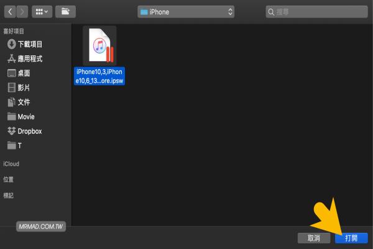Expand the 位置 sidebar section
This screenshot has width=373, height=249.
(x=8, y=179)
